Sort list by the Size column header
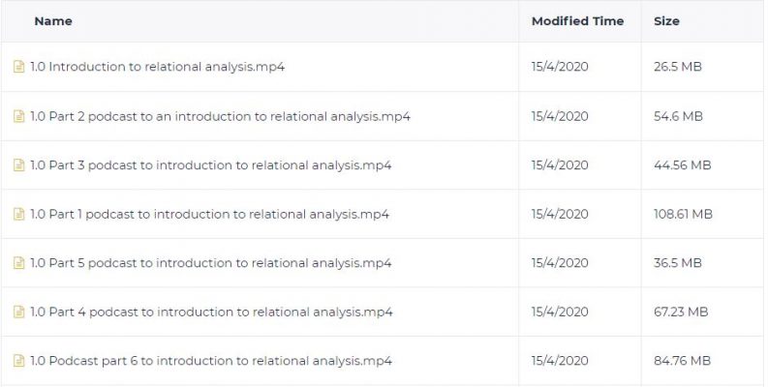 click(666, 21)
